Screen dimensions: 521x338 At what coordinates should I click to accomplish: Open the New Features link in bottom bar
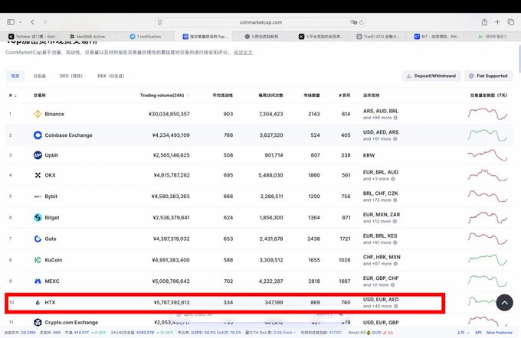[499, 333]
